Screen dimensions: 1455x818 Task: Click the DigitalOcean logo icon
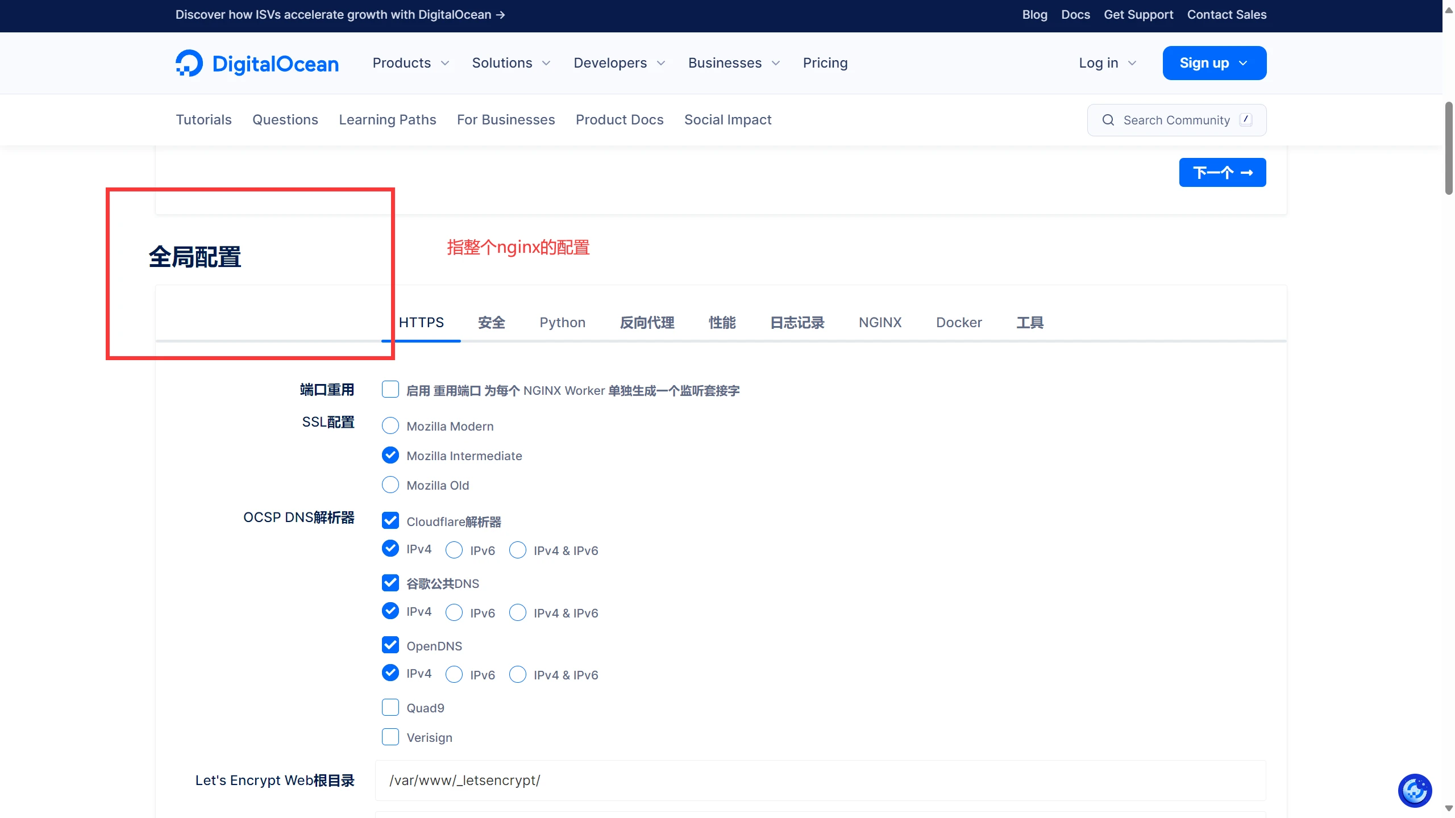(x=189, y=63)
